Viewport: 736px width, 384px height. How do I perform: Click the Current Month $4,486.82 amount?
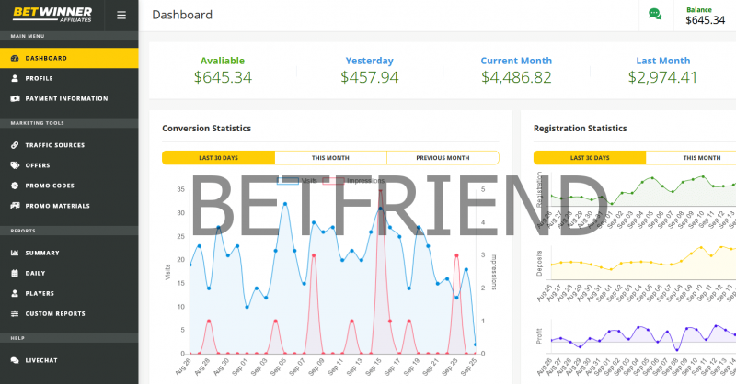tap(516, 77)
